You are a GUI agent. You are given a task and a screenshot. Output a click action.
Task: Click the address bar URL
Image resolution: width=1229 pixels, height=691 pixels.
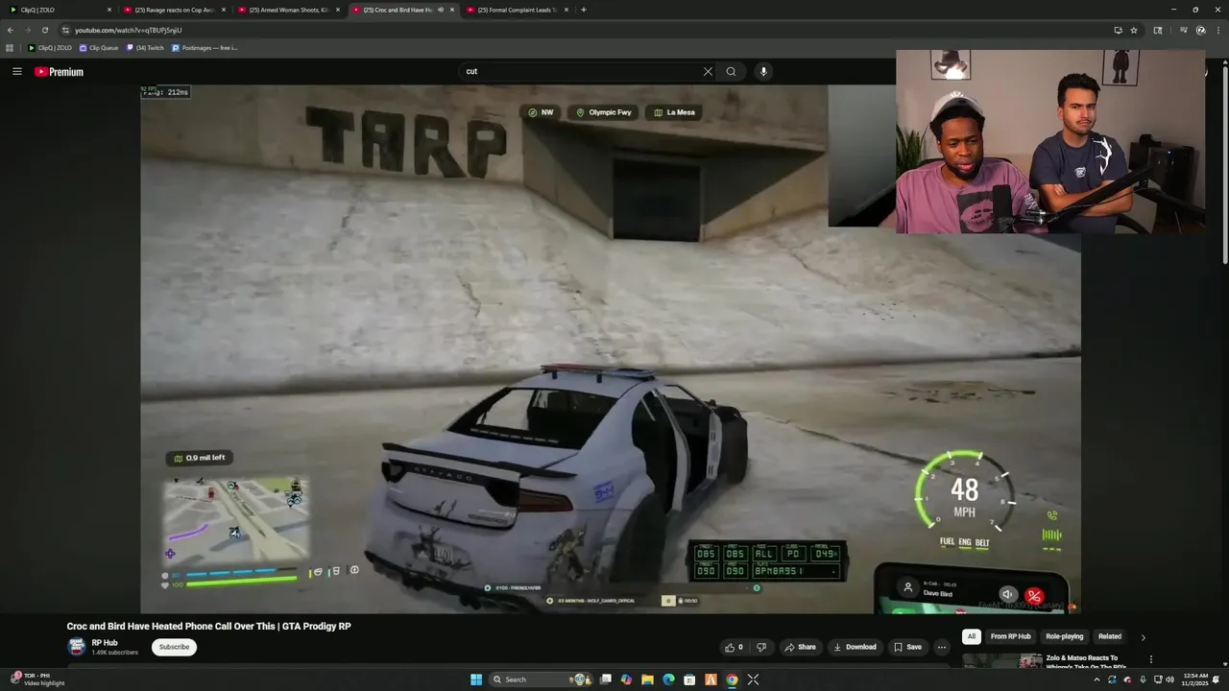(x=129, y=30)
